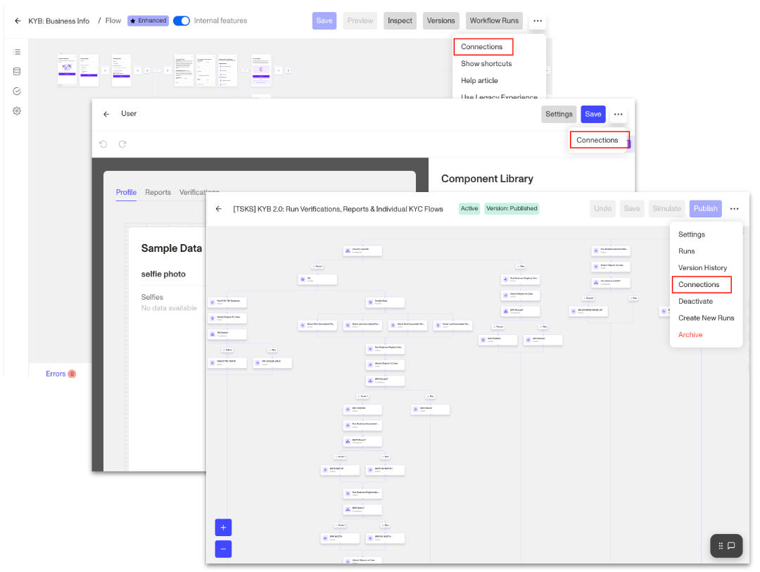Click the Workflow Runs button

click(494, 21)
